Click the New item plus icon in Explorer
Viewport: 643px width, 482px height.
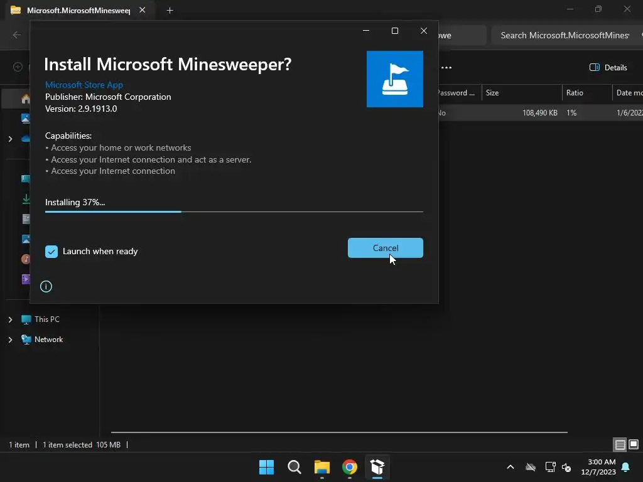pos(18,67)
